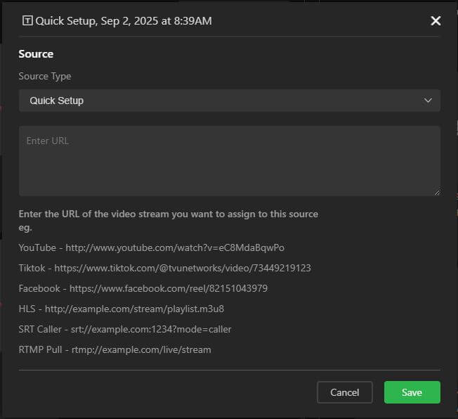Click the dialog title with the Sep 2 timestamp
Viewport: 458px width, 419px height.
click(x=124, y=21)
